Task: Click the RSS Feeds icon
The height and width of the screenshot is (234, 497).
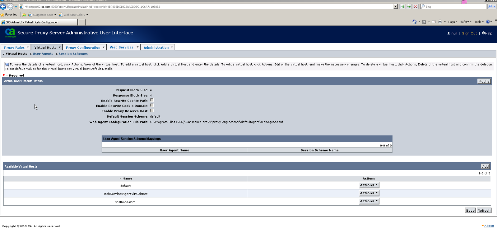Action: [424, 22]
